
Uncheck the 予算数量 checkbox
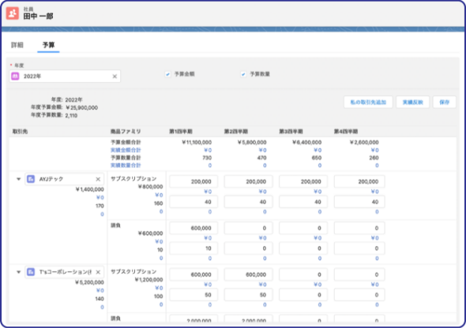click(243, 74)
